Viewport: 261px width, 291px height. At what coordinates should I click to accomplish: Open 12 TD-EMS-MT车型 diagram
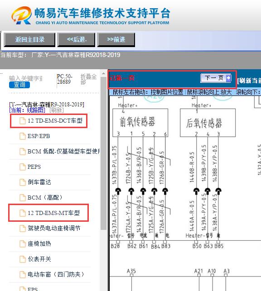click(53, 213)
